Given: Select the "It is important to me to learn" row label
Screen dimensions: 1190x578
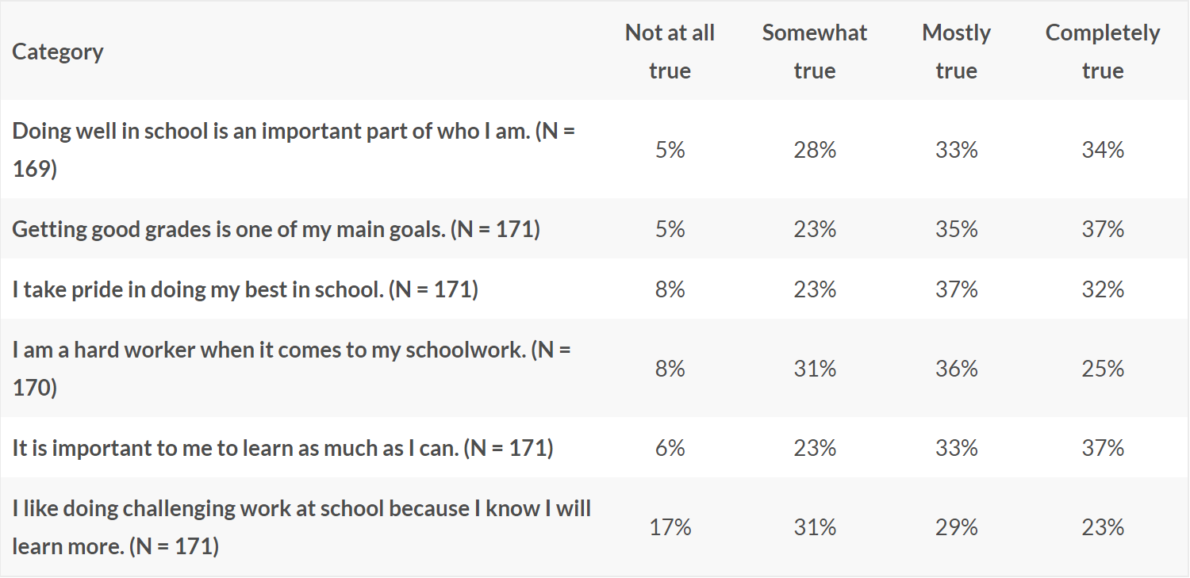Looking at the screenshot, I should [x=282, y=448].
